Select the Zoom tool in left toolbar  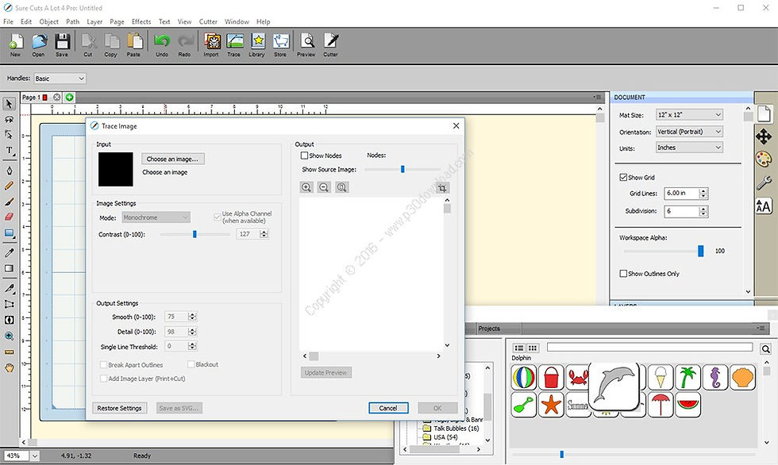pyautogui.click(x=9, y=336)
